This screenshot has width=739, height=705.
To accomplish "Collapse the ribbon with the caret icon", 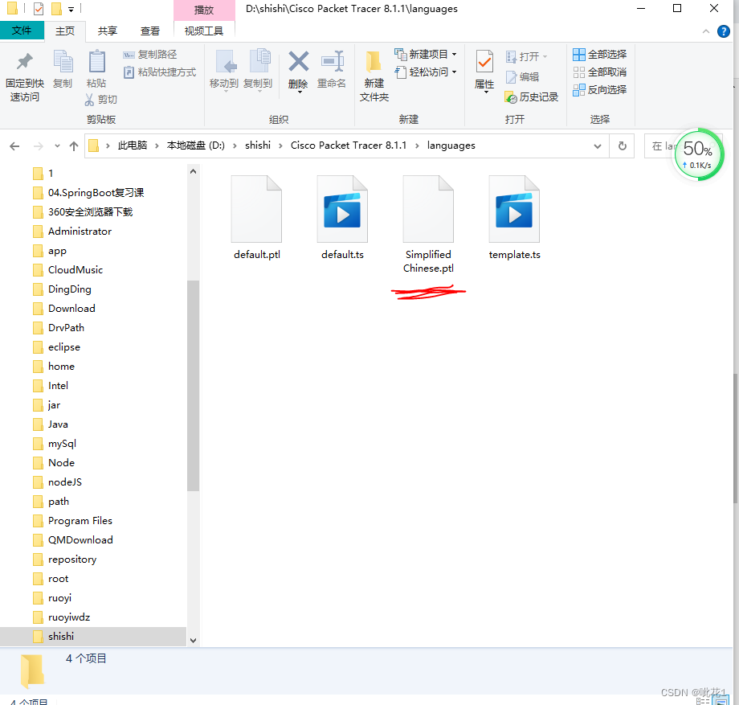I will [706, 31].
